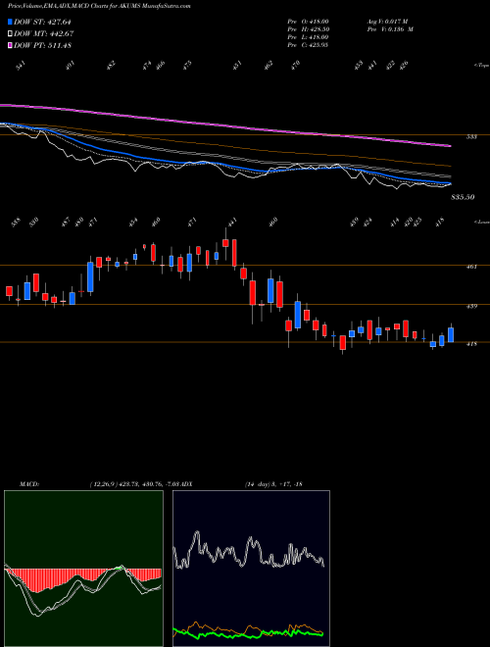490x647 pixels.
Task: Select the 'DOW PT: 511.48' legend label
Action: (x=42, y=45)
